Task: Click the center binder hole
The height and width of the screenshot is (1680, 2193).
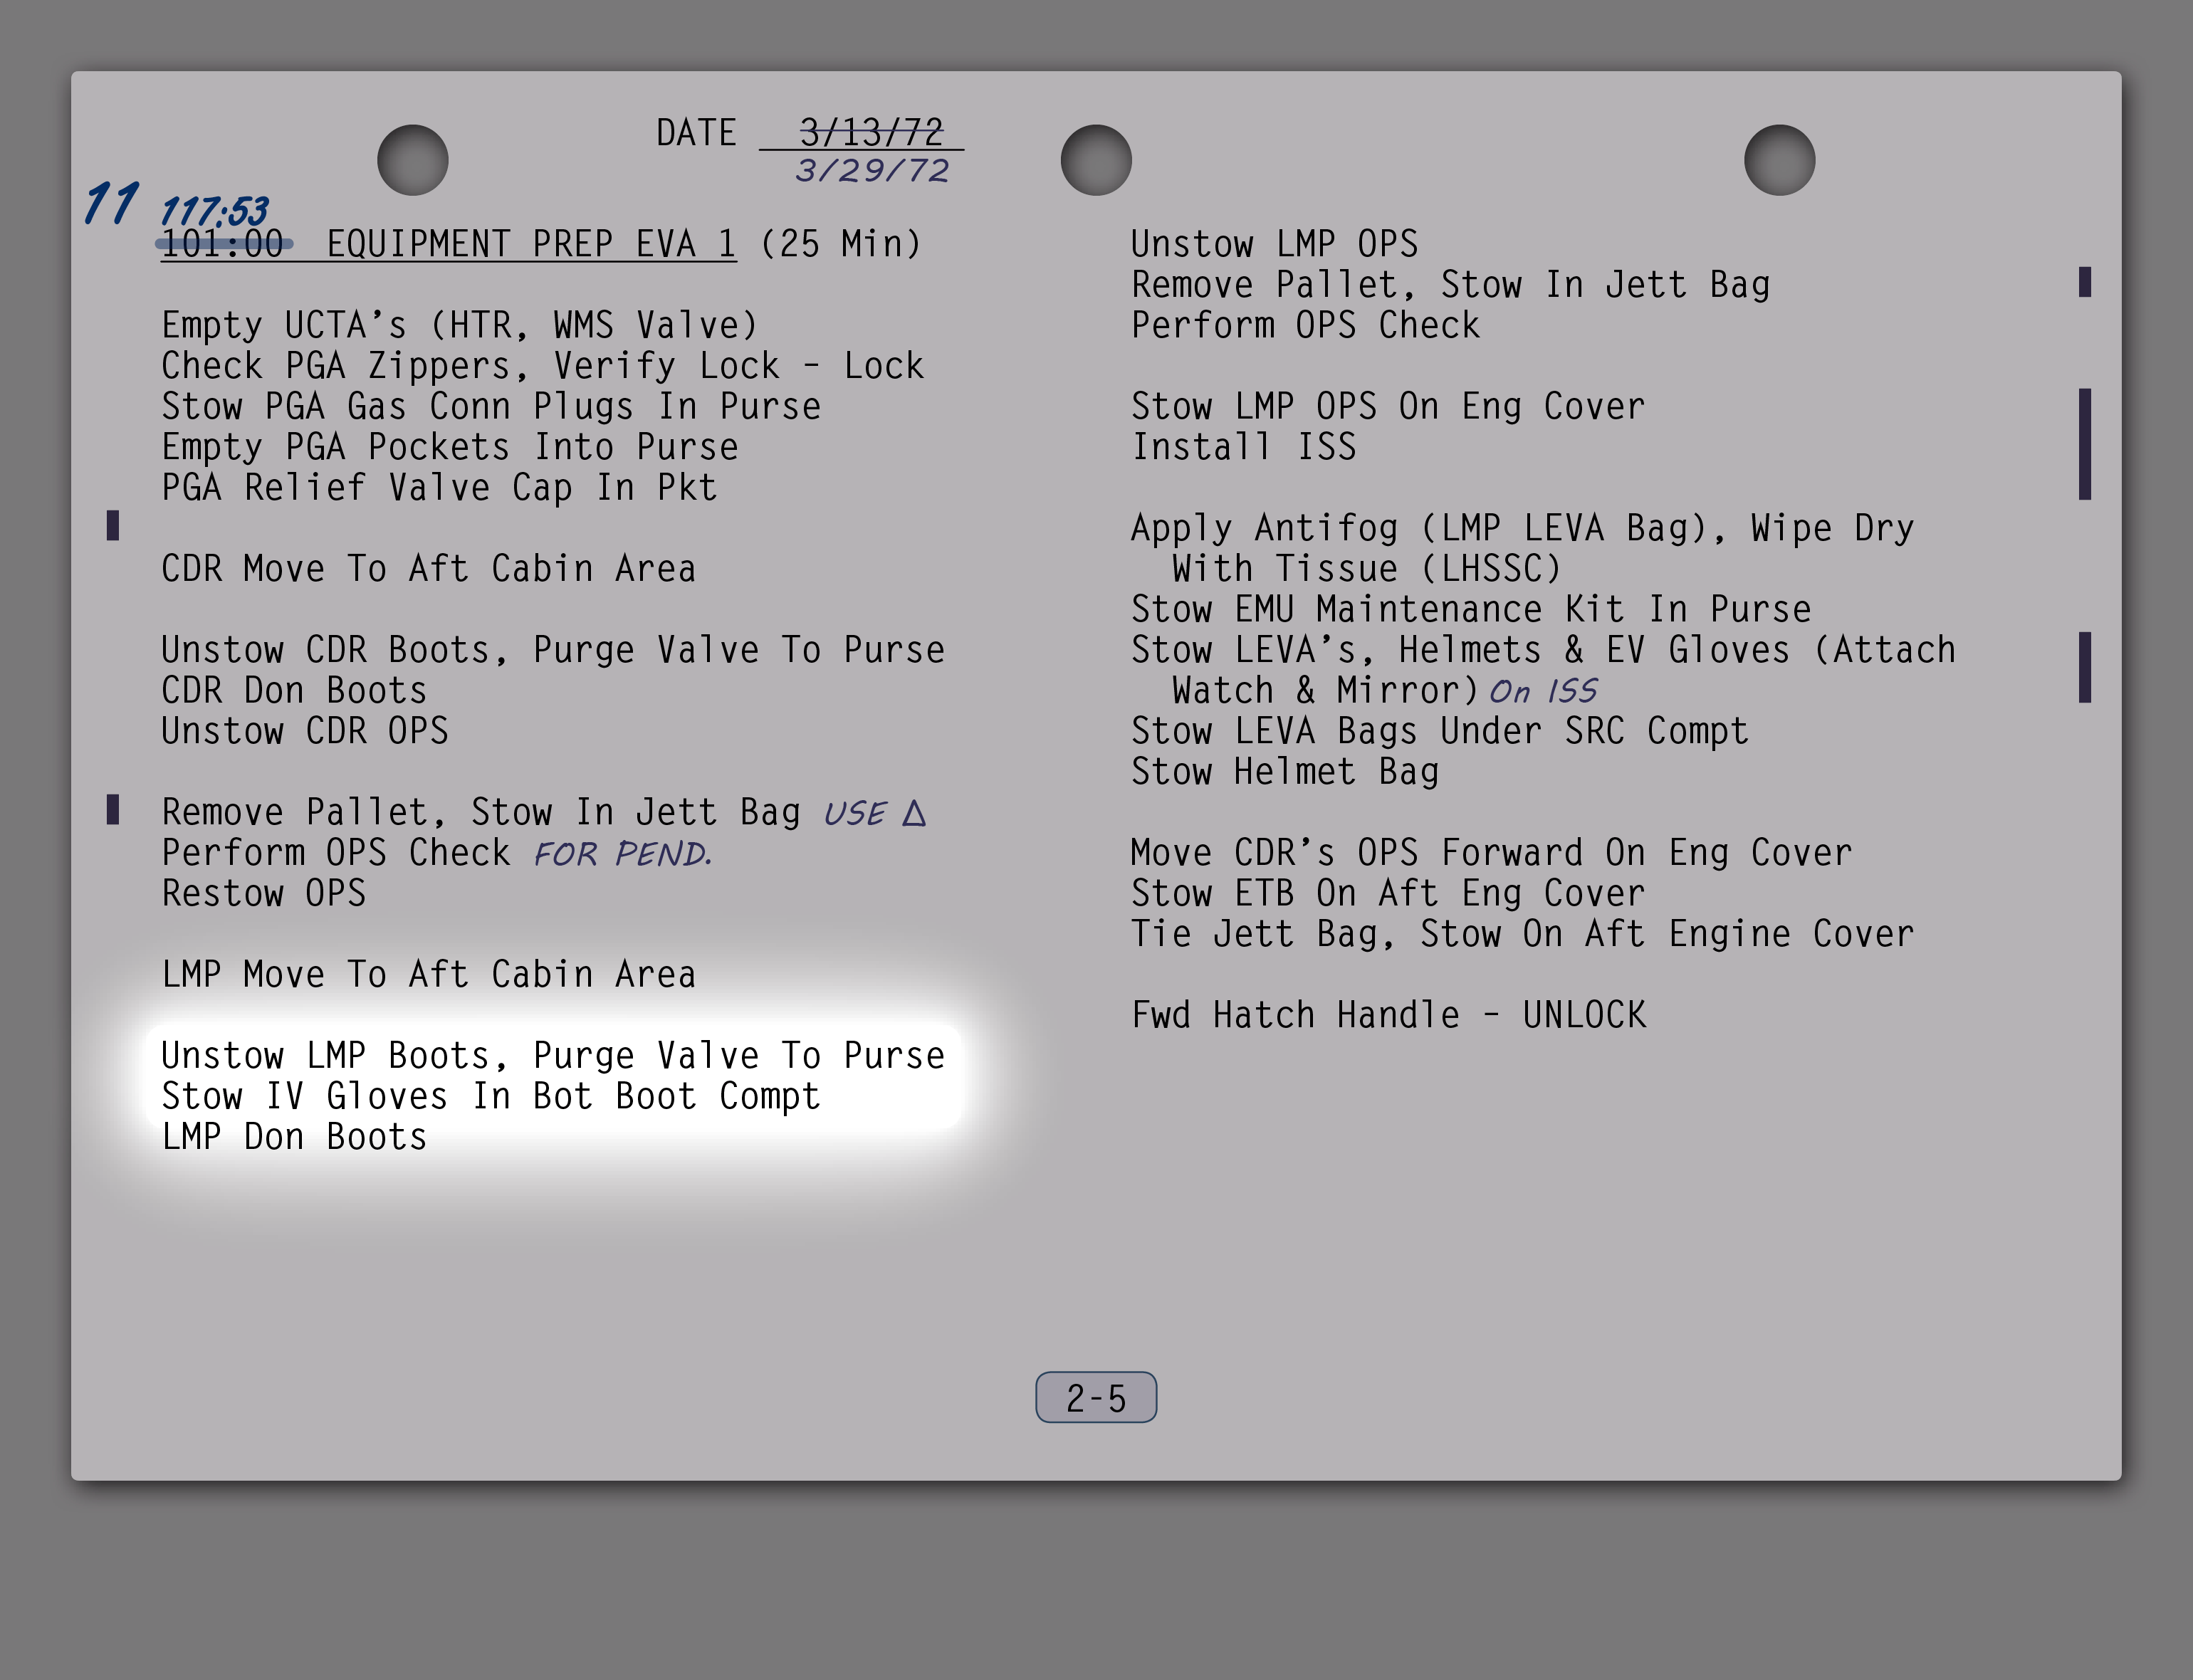Action: (1096, 160)
